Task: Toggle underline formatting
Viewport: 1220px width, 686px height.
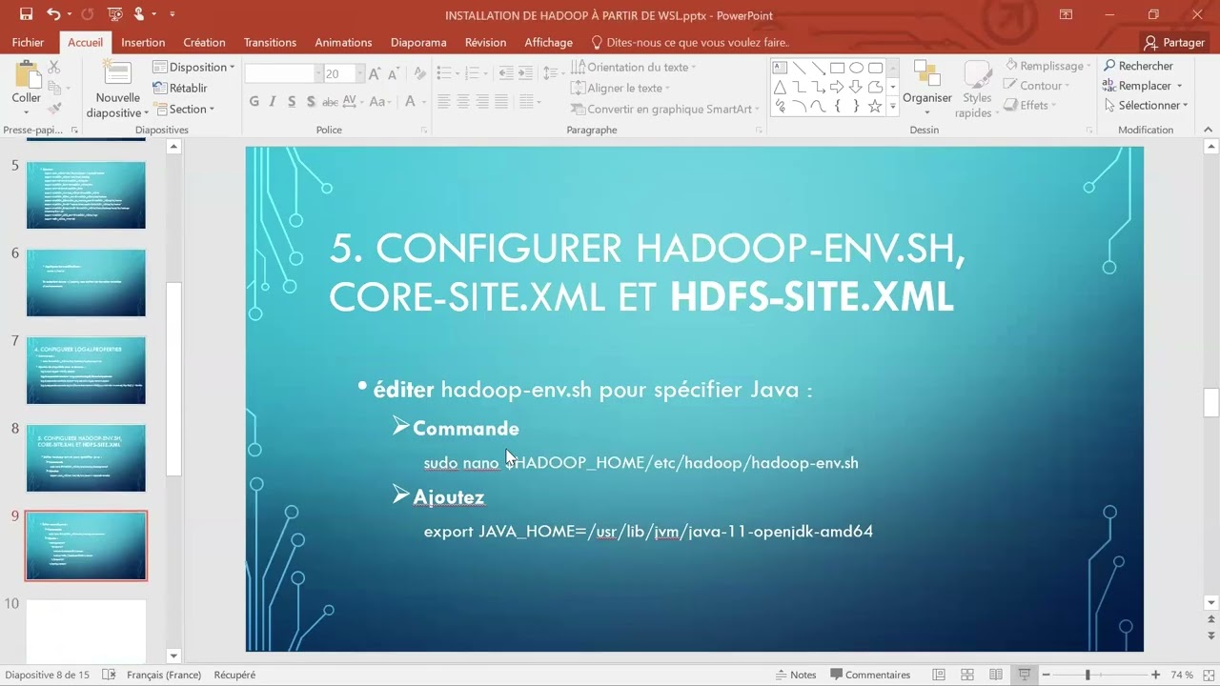Action: pyautogui.click(x=291, y=102)
